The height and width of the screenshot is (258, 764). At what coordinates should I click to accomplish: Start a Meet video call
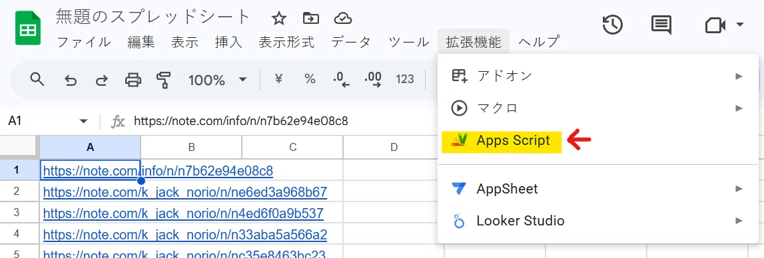click(x=715, y=25)
